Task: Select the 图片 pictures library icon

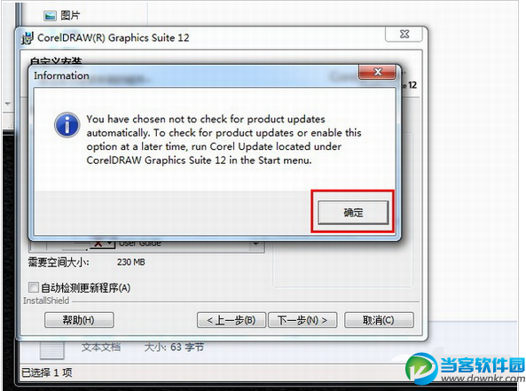Action: click(50, 15)
